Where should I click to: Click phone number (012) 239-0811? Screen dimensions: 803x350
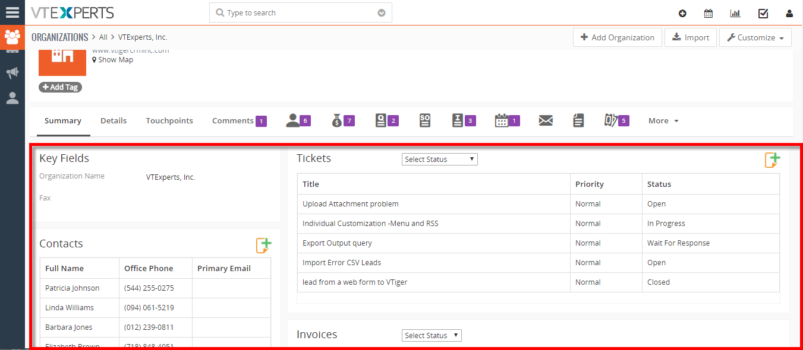(149, 327)
